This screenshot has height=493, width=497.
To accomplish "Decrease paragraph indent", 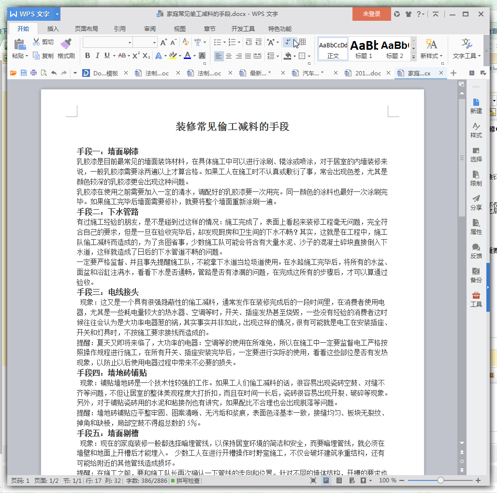I will [x=249, y=42].
